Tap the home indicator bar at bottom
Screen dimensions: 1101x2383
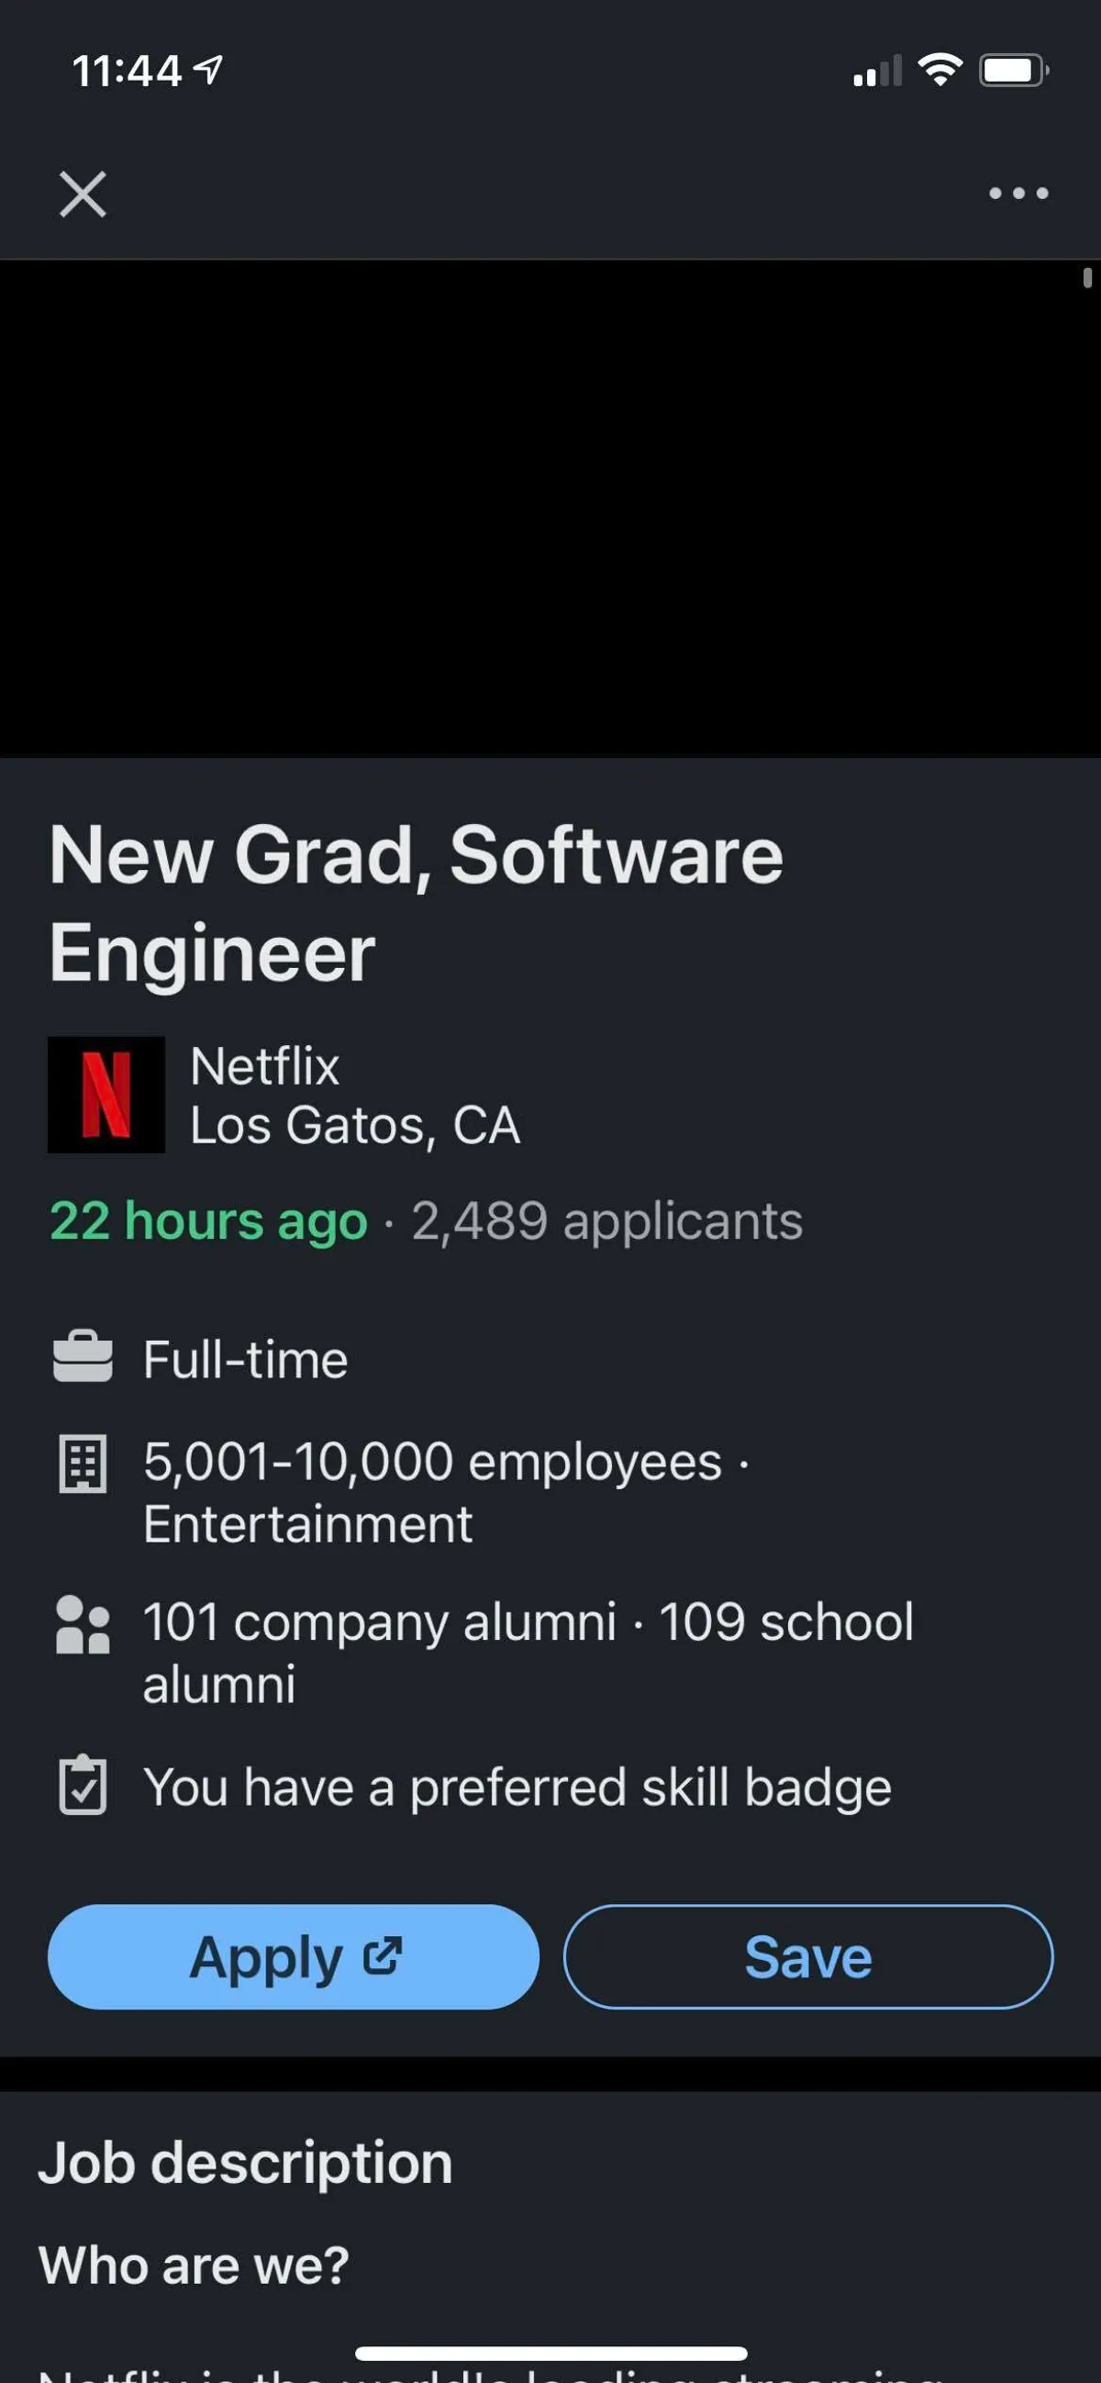pos(550,2354)
